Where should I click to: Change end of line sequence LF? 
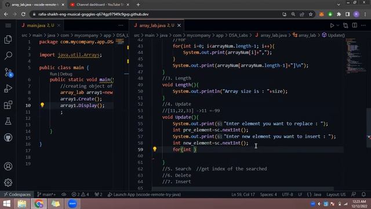(x=300, y=194)
